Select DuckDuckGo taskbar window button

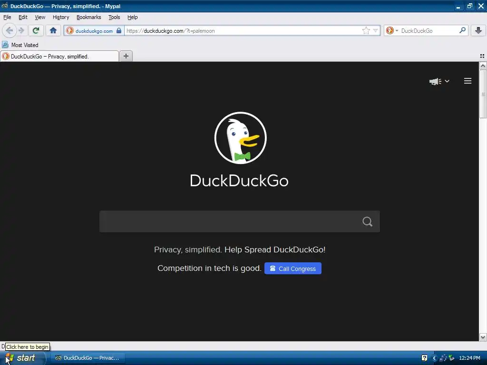[88, 358]
